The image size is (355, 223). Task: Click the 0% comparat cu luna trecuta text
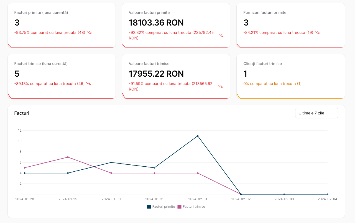[272, 84]
